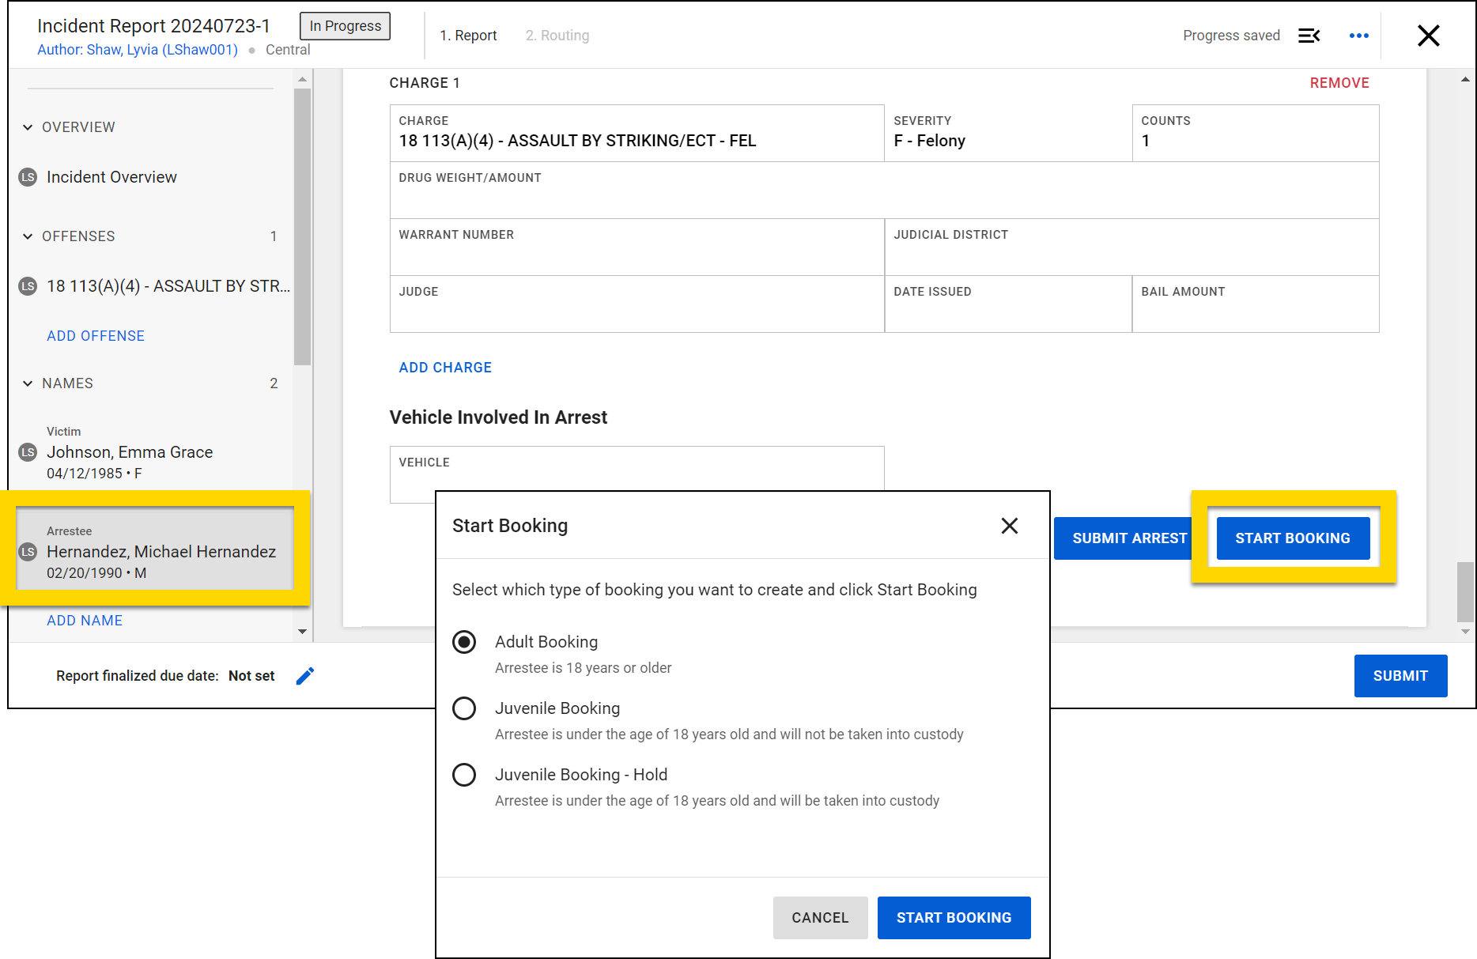Collapse the OVERVIEW section chevron
The width and height of the screenshot is (1477, 959).
tap(28, 127)
